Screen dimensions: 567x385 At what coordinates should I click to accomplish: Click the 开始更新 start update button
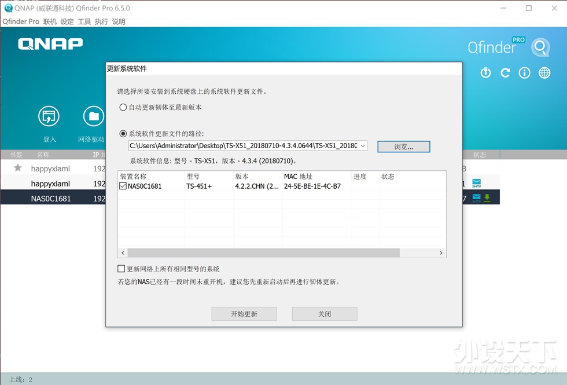click(244, 314)
